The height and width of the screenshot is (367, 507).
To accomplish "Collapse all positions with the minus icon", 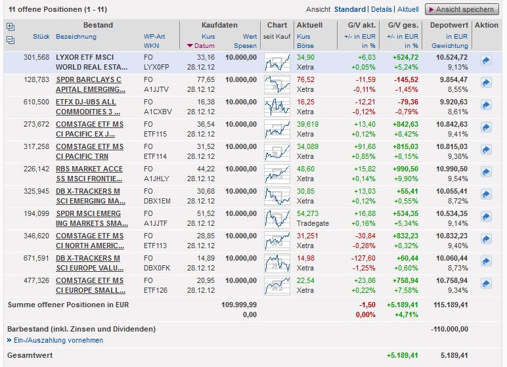I will click(x=10, y=39).
